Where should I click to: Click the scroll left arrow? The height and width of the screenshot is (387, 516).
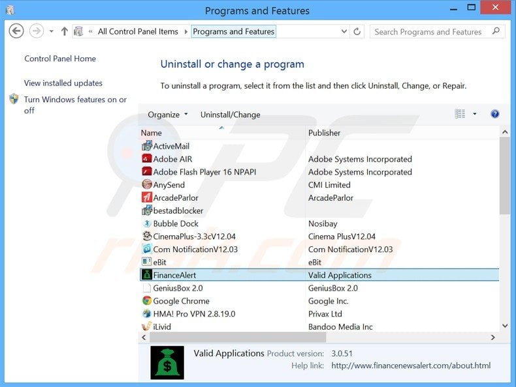(144, 337)
